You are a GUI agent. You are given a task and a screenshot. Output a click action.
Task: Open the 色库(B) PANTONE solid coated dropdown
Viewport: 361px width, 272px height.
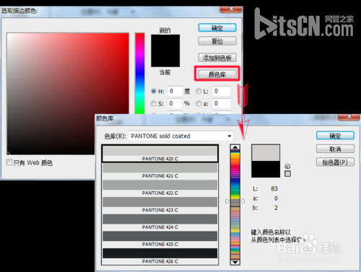181,136
